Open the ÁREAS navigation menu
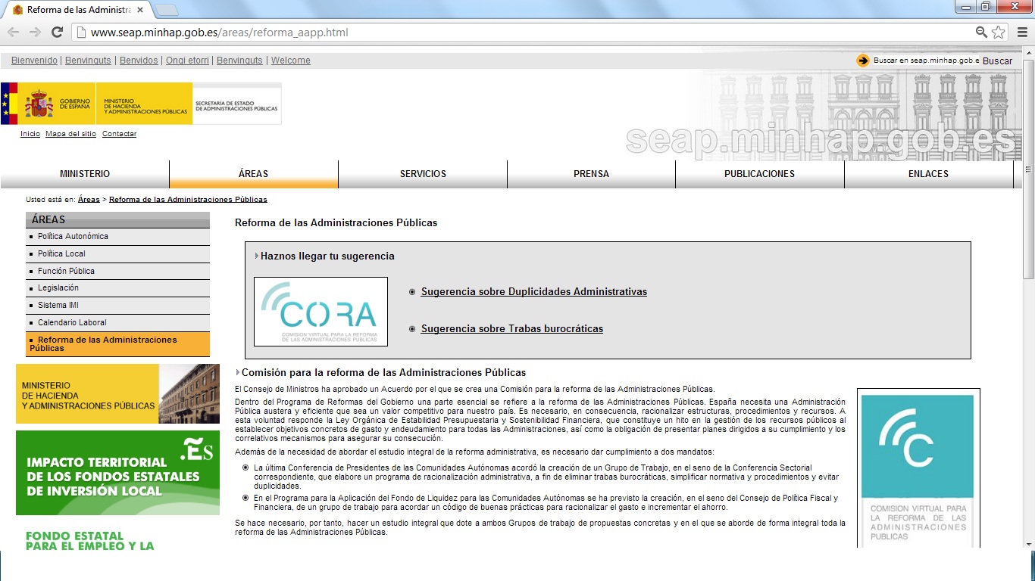 tap(253, 174)
